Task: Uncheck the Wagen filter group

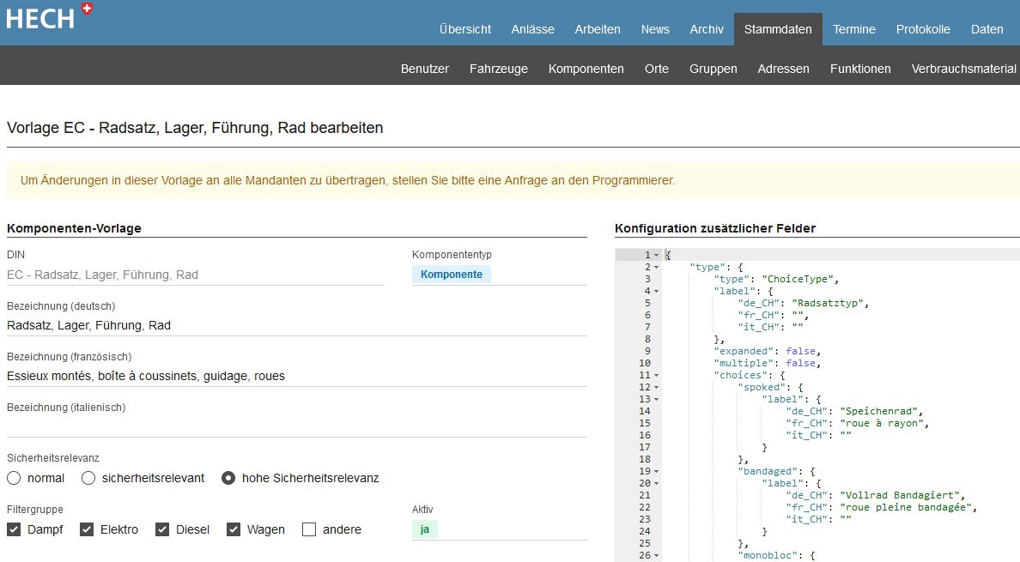Action: point(234,529)
